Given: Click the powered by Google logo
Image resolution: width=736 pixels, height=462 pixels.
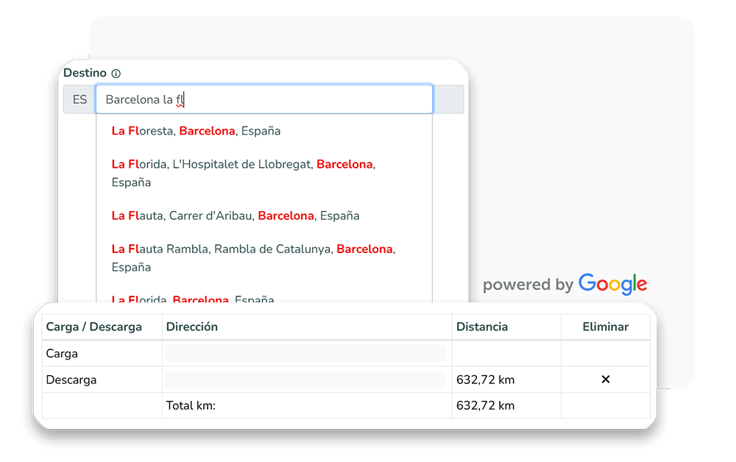Looking at the screenshot, I should tap(565, 284).
